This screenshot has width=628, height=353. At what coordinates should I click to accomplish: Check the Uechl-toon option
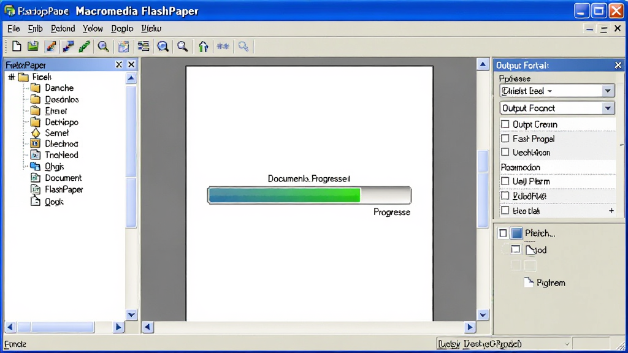505,152
